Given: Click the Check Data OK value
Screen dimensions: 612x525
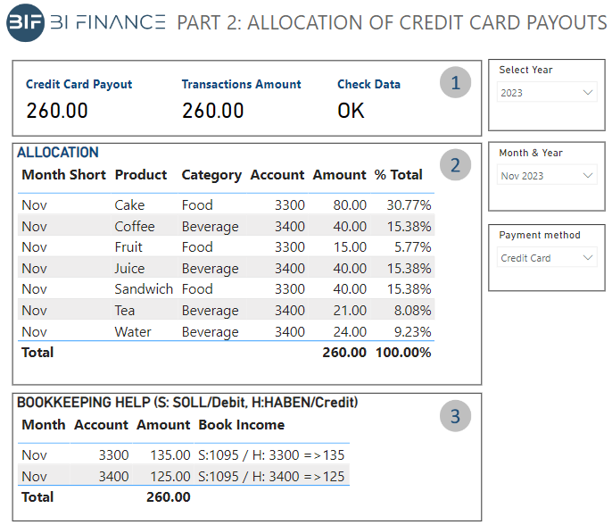Looking at the screenshot, I should pyautogui.click(x=351, y=111).
